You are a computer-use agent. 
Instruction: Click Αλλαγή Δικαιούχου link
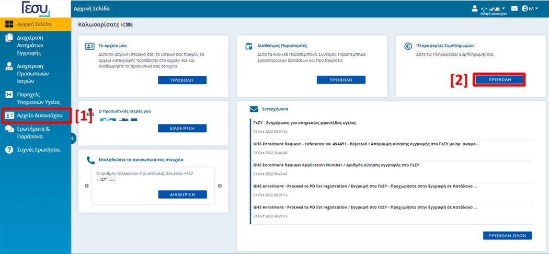coord(494,13)
